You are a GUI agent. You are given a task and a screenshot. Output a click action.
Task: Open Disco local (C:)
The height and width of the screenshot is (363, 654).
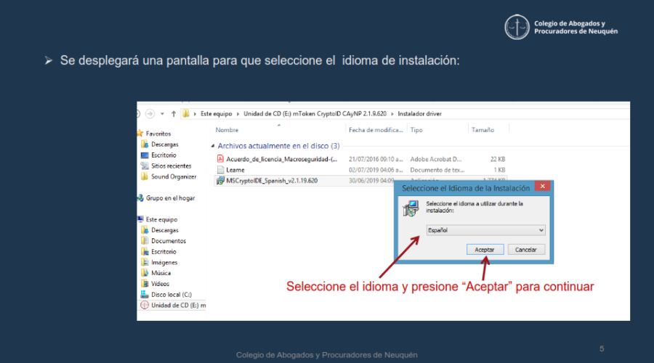[x=171, y=295]
